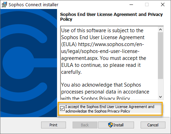Image resolution: width=171 pixels, height=134 pixels.
Task: Click the Sophos Connect installer title bar icon
Action: (x=4, y=5)
